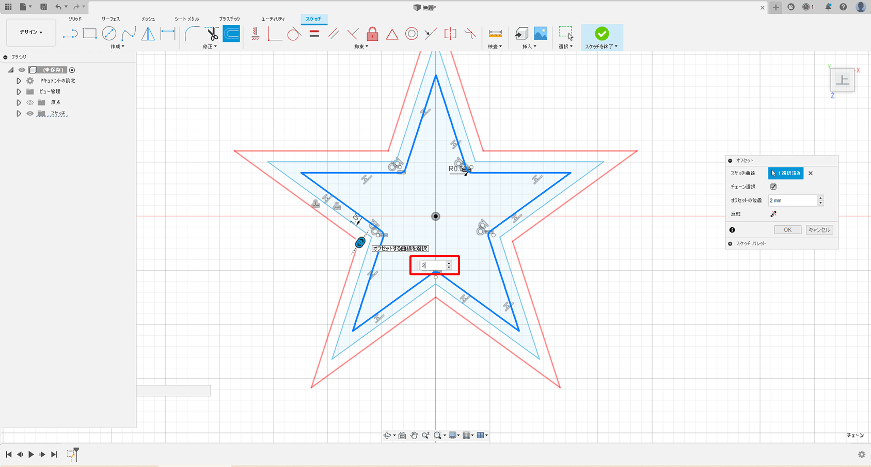Image resolution: width=871 pixels, height=467 pixels.
Task: Select the Concentric constraint icon
Action: point(411,34)
